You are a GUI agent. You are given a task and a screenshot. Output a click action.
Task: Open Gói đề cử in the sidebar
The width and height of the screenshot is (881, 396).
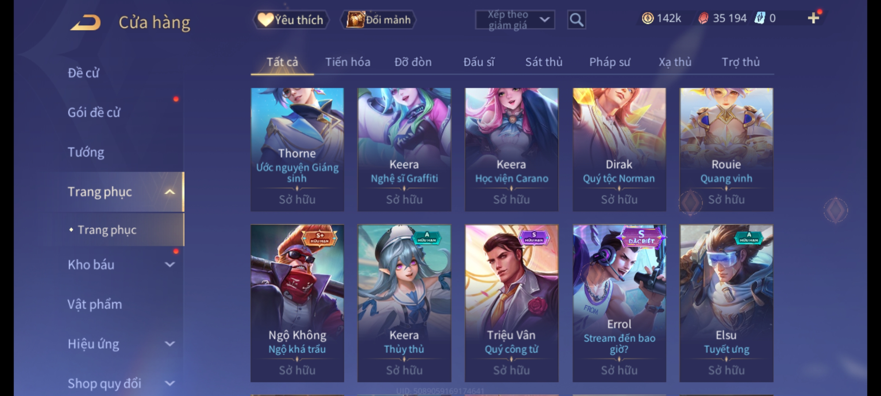pos(94,112)
